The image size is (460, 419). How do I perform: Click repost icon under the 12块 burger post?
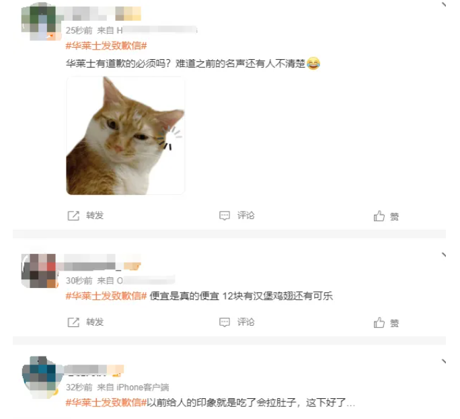tap(73, 322)
